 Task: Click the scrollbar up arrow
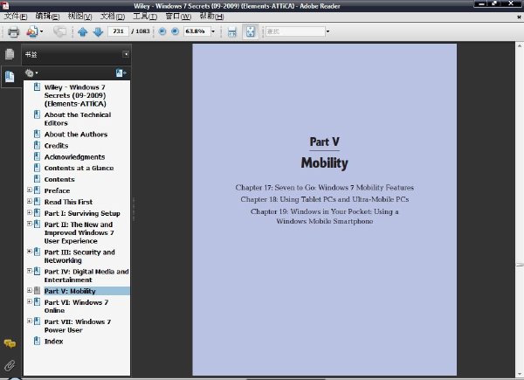[520, 45]
